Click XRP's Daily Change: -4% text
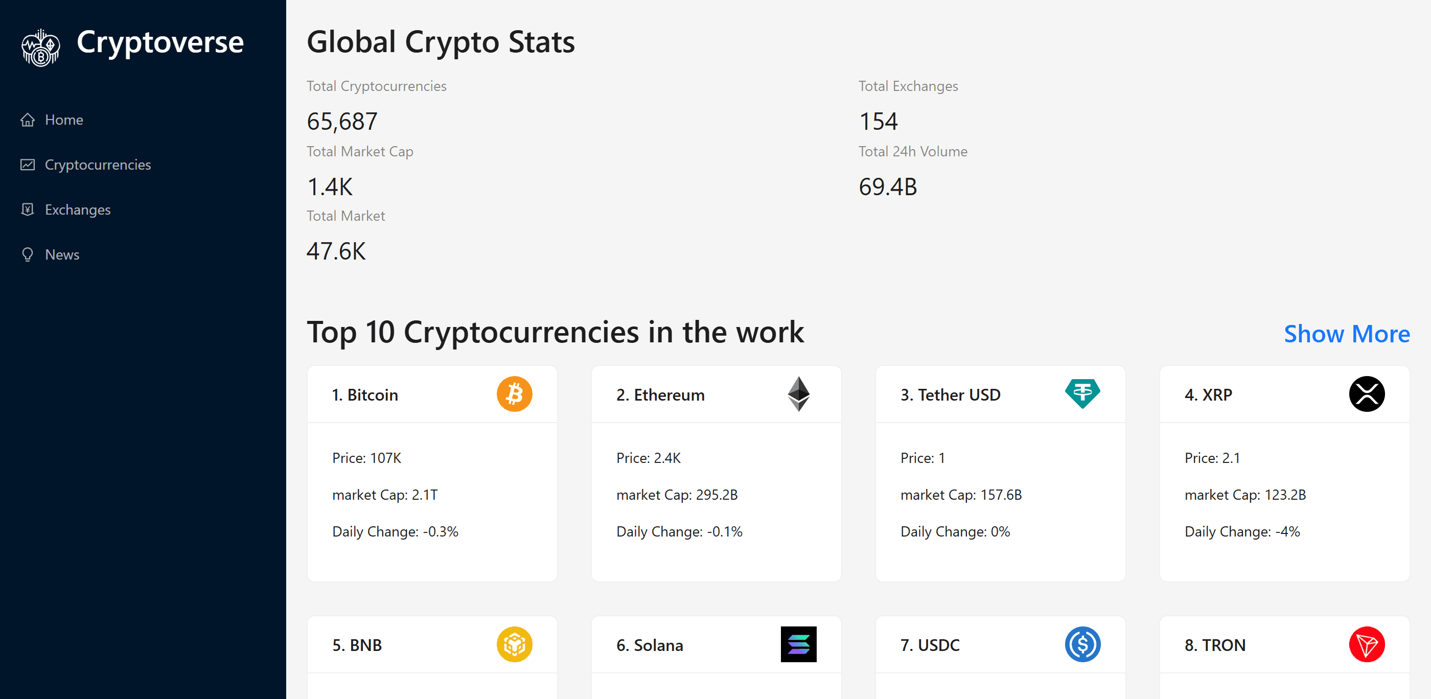 coord(1241,531)
